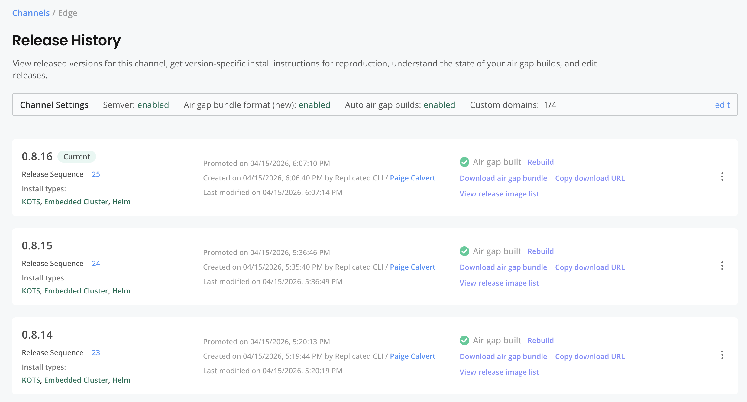Open the kebab menu for release 0.8.16
The image size is (747, 402).
click(722, 177)
